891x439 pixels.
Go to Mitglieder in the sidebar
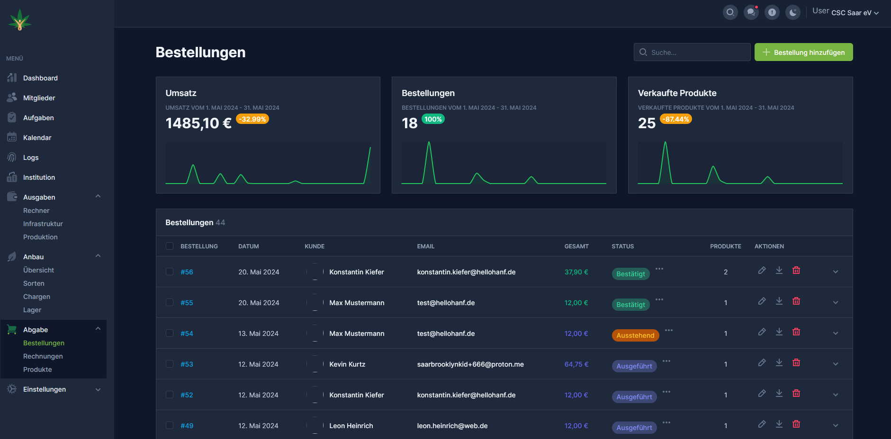(39, 98)
